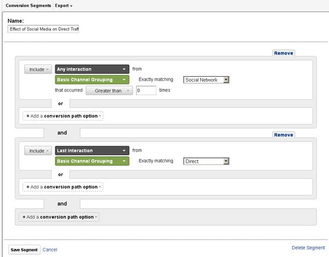Add conversion path option under first group
This screenshot has height=257, width=329.
click(x=63, y=116)
